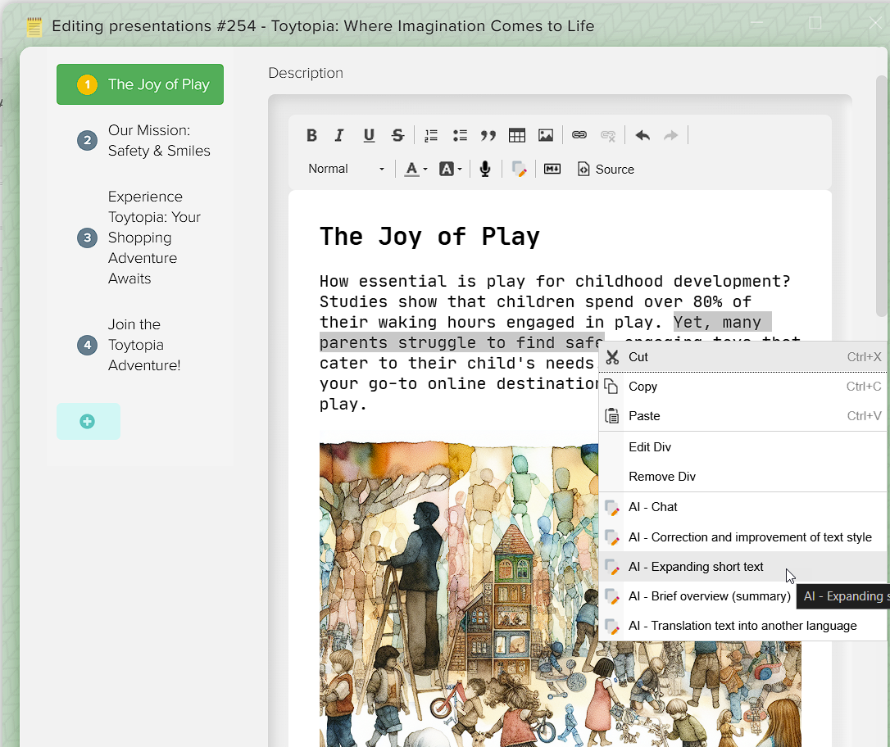This screenshot has height=747, width=890.
Task: Insert a bulleted list
Action: [x=460, y=136]
